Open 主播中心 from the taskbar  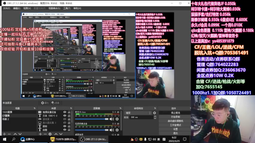pyautogui.click(x=28, y=139)
